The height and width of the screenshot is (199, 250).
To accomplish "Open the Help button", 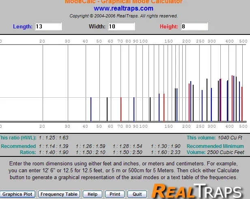I will [x=93, y=194].
